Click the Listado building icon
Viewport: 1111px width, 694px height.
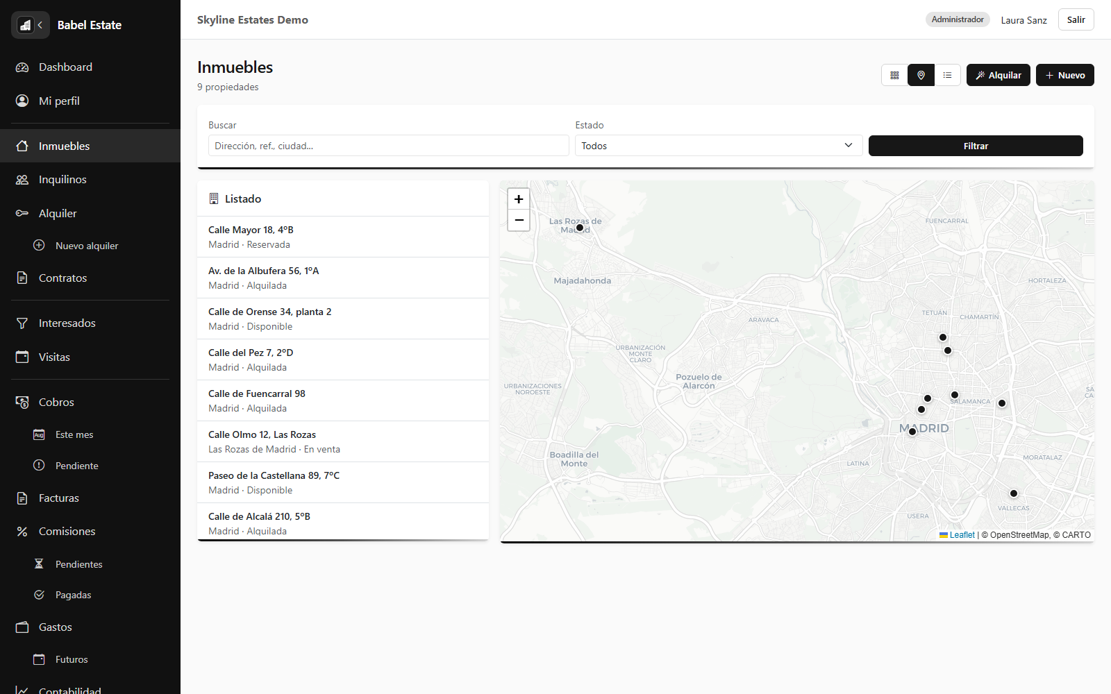click(214, 198)
